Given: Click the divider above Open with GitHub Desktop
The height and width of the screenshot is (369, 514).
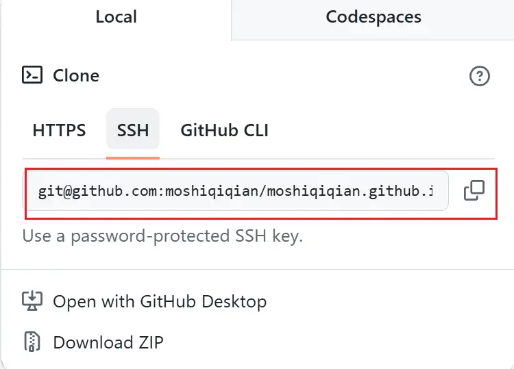Looking at the screenshot, I should click(x=257, y=270).
